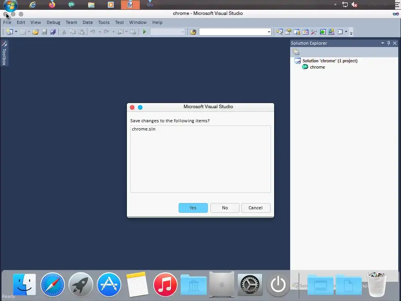Open the Edit menu
The image size is (401, 301).
pos(21,22)
